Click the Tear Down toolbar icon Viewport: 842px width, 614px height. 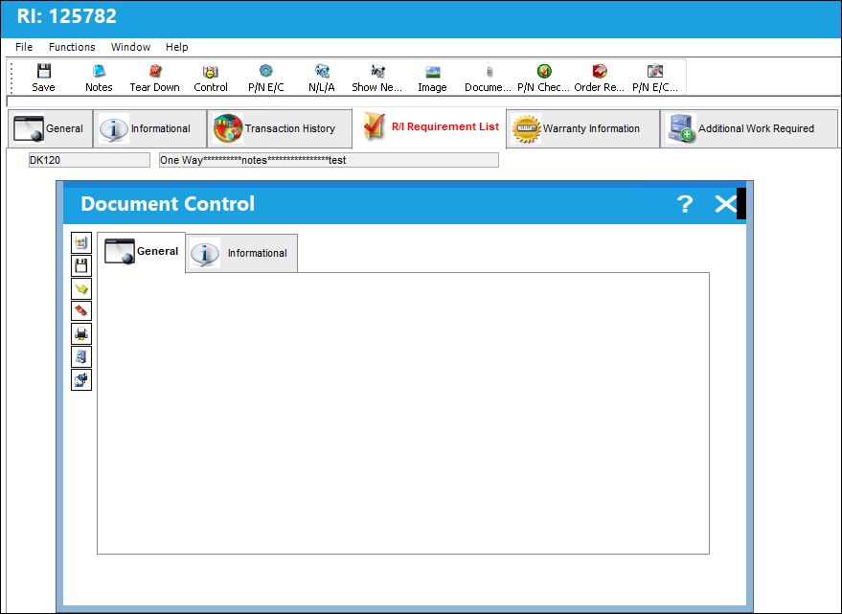[154, 78]
